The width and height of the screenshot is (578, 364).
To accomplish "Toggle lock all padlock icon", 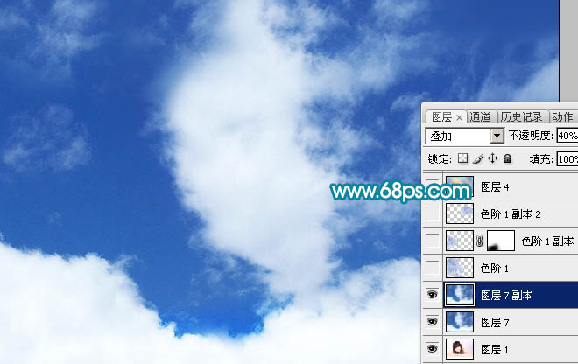I will click(x=508, y=158).
